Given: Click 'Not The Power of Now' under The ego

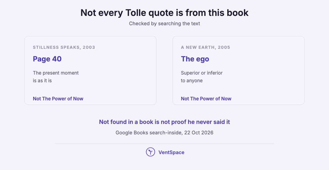Looking at the screenshot, I should pos(206,99).
